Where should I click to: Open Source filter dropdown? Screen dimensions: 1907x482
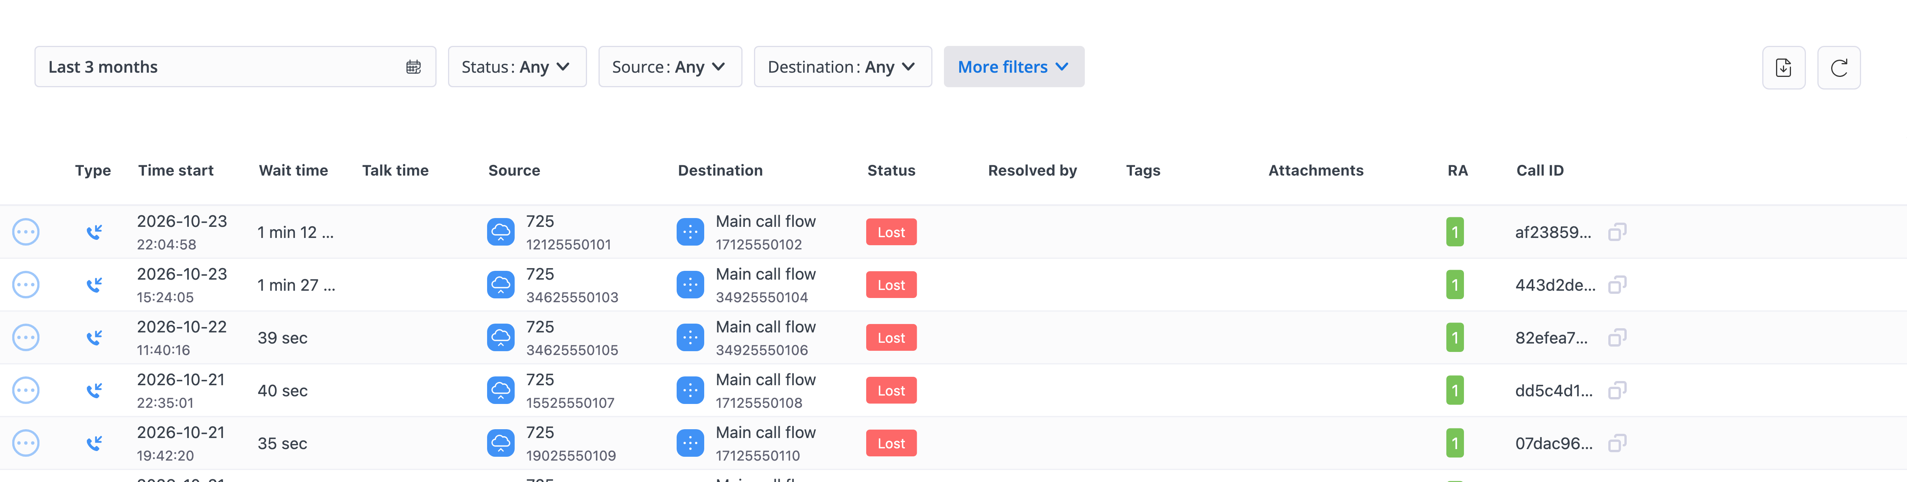point(670,67)
